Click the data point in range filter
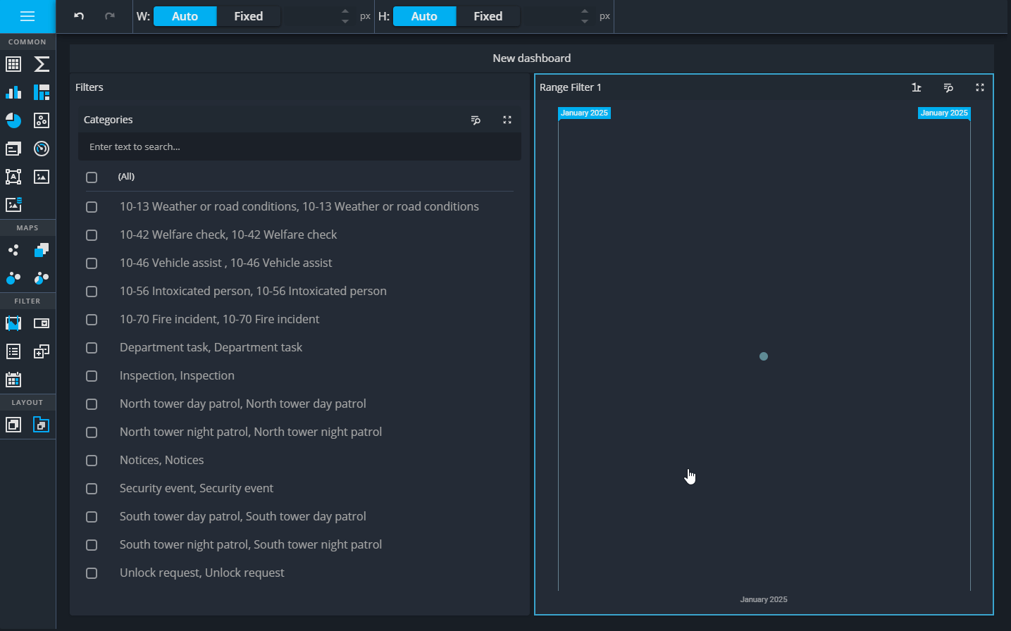 (x=764, y=356)
